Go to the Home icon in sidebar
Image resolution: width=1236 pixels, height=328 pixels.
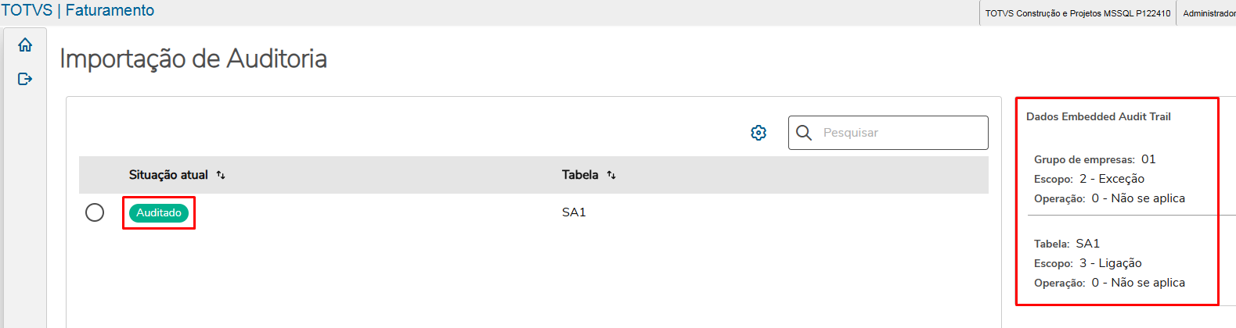click(x=25, y=45)
